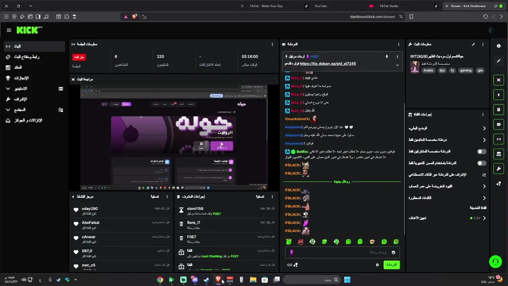Screen dimensions: 508x286
Task: Expand followers-only chat setting
Action: (447, 140)
